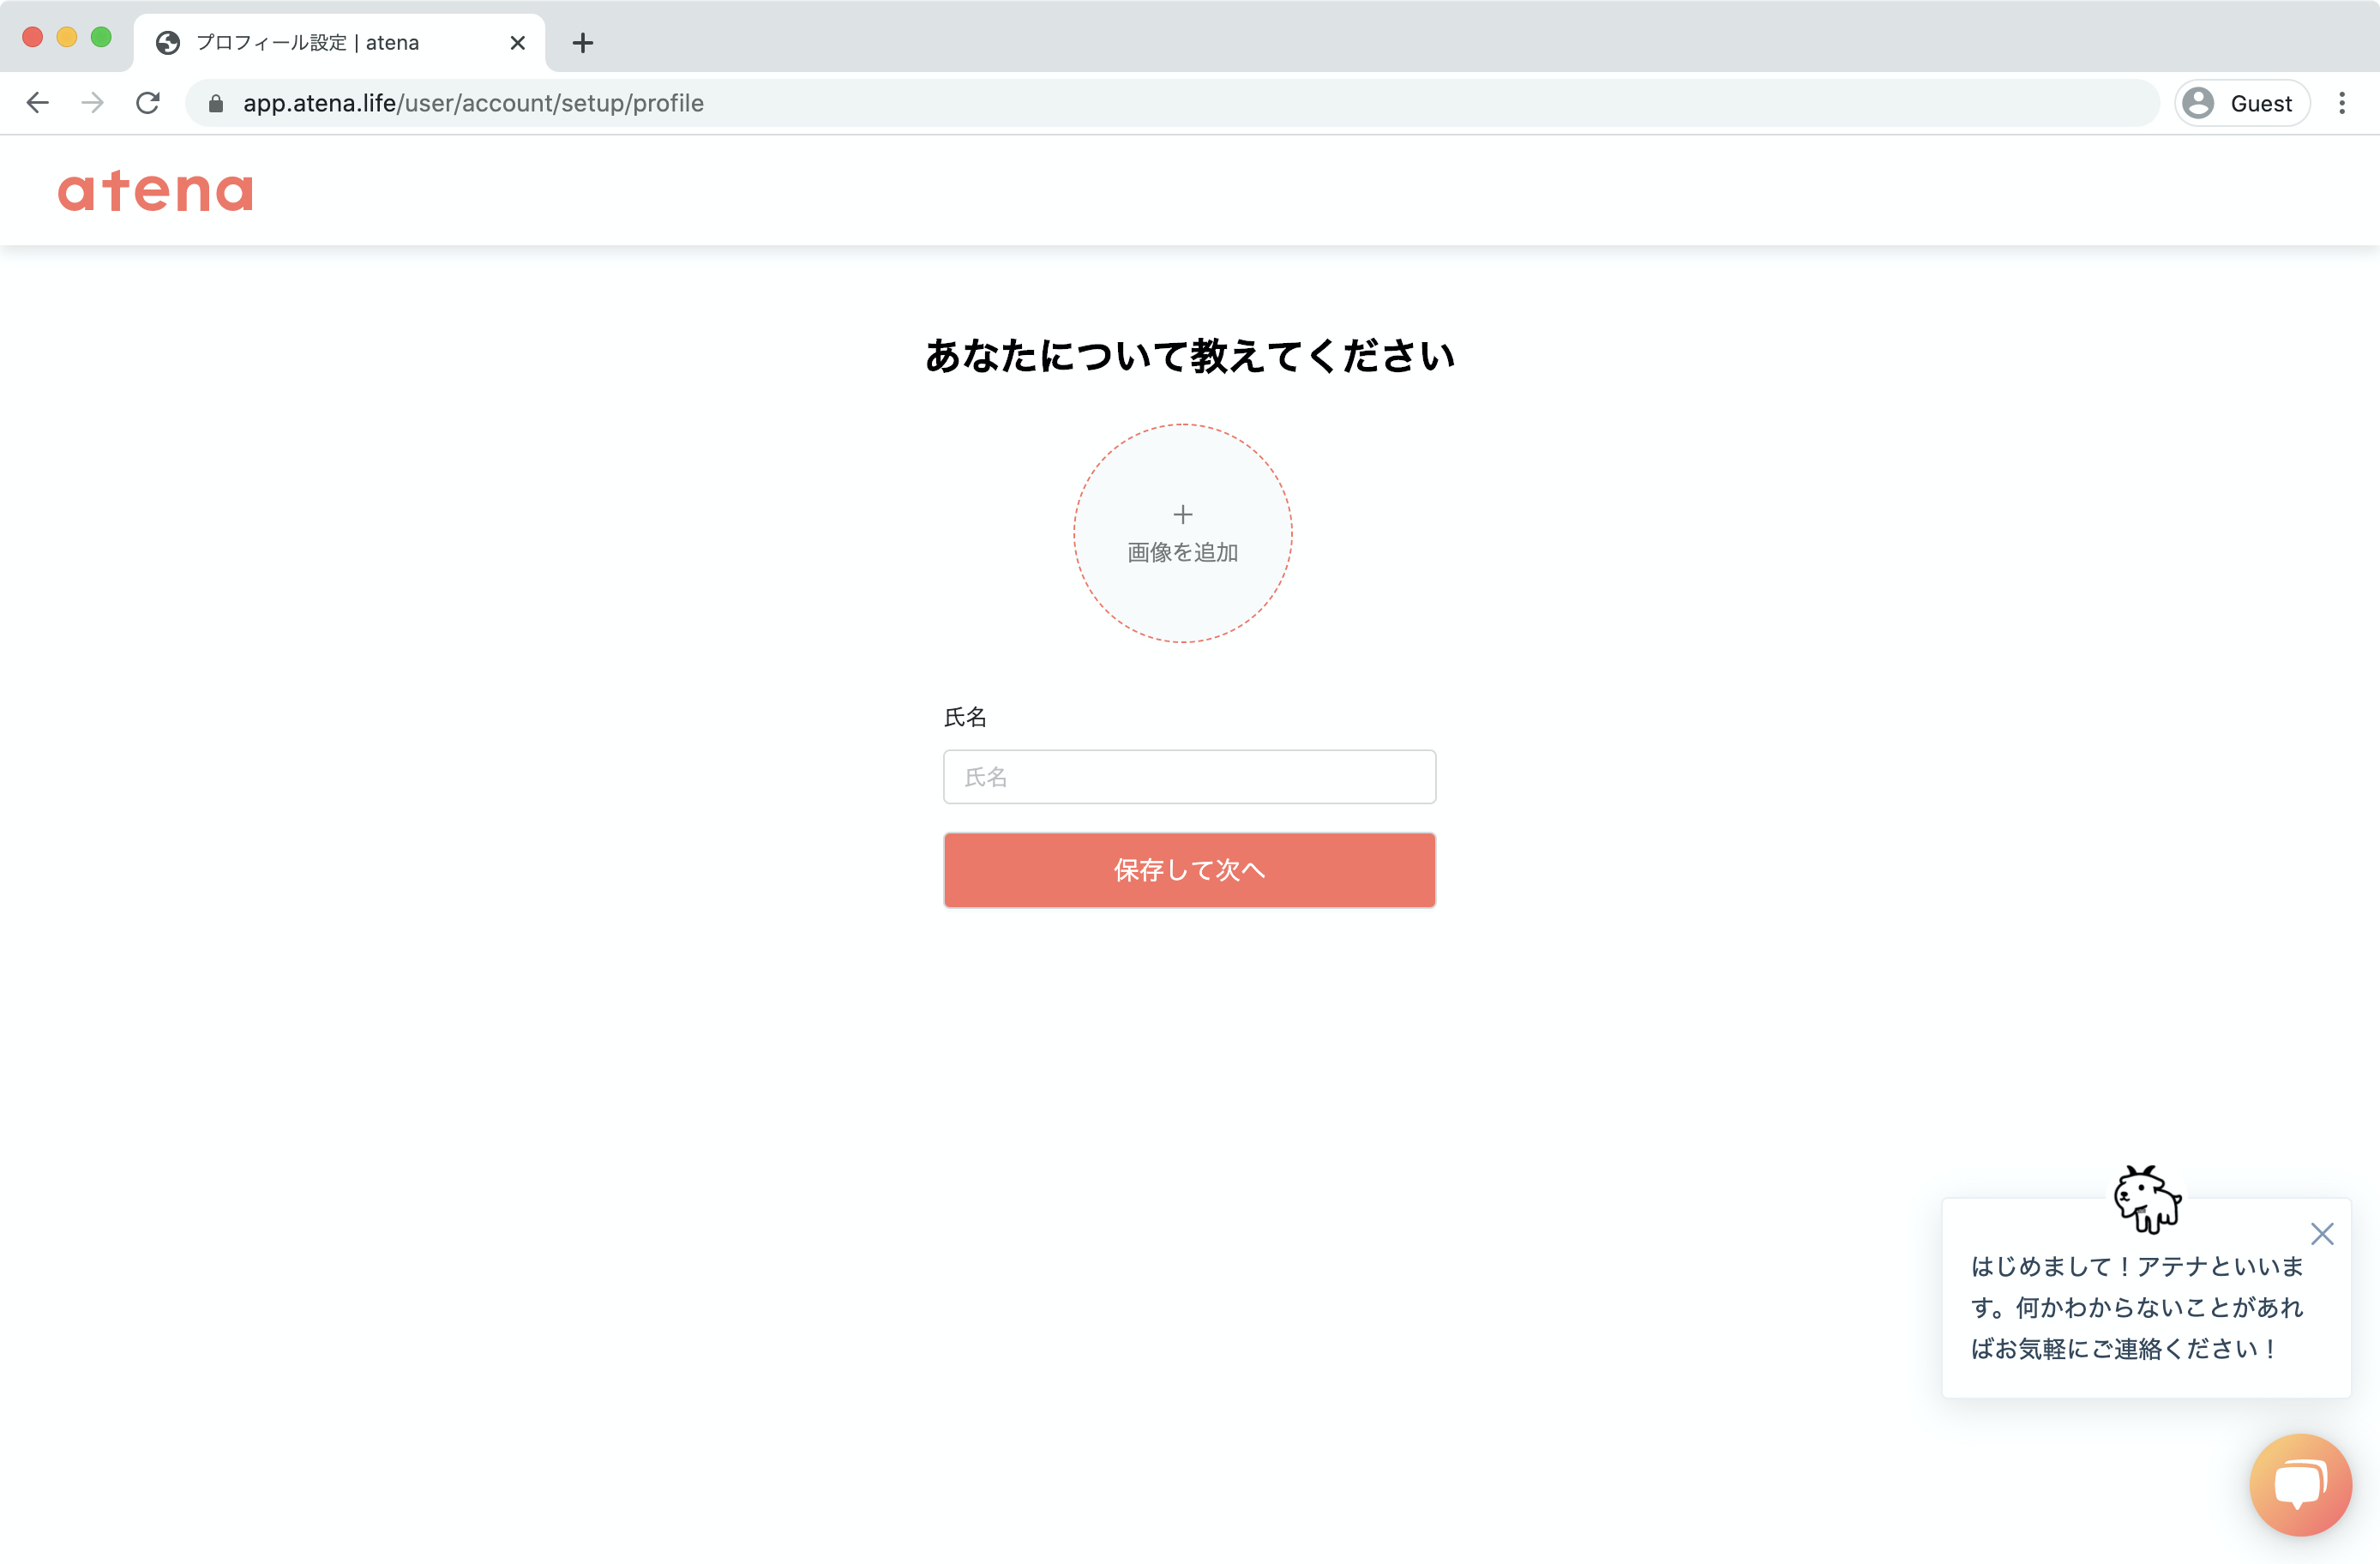Reload the current page
Viewport: 2380px width, 1564px height.
pyautogui.click(x=148, y=103)
